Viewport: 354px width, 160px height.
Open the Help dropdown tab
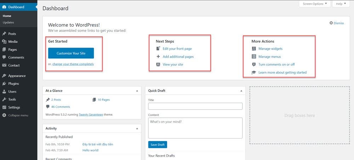coord(341,4)
